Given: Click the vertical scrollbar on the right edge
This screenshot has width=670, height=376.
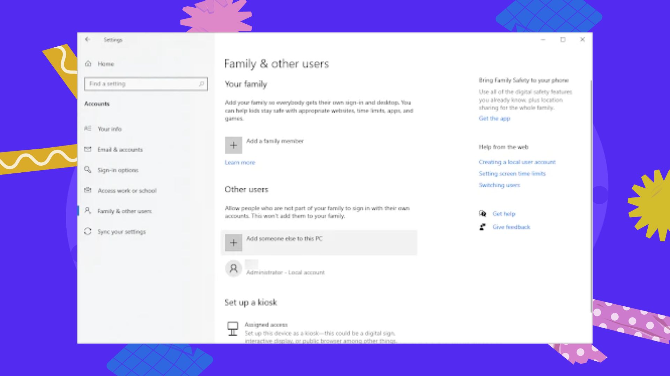Looking at the screenshot, I should coord(591,195).
